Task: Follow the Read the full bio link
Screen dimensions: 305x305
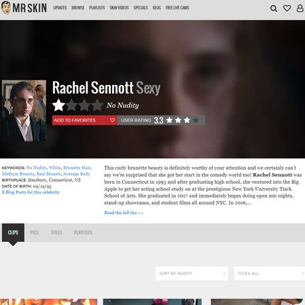Action: 123,213
